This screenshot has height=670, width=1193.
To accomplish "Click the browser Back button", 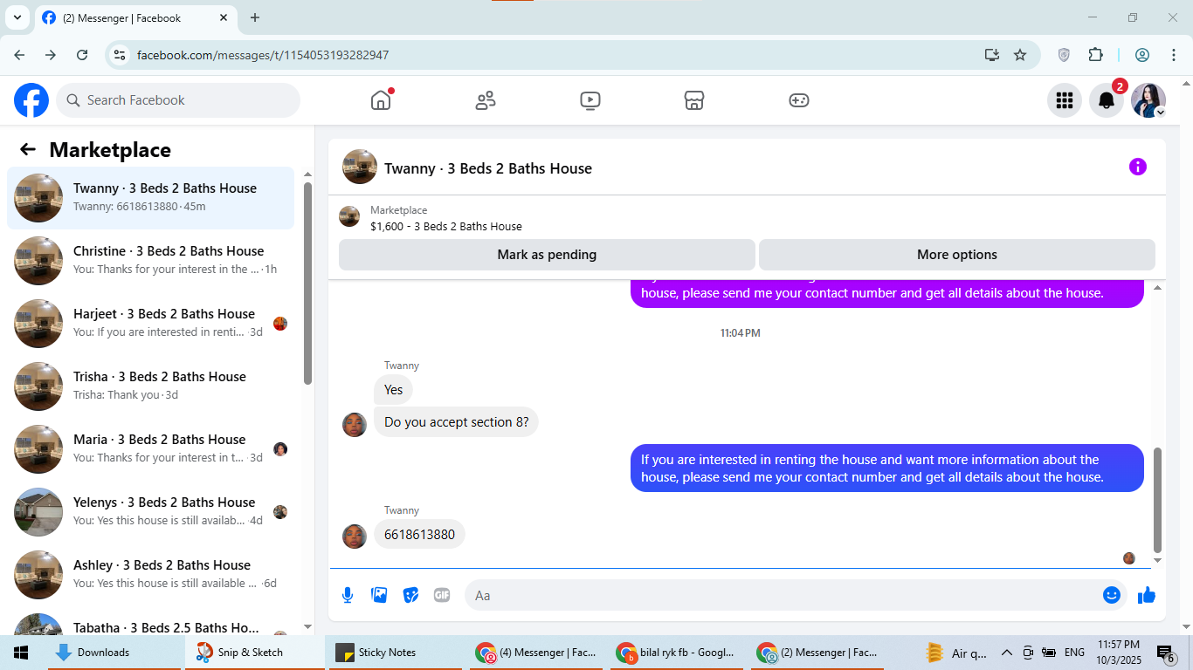I will coord(19,55).
